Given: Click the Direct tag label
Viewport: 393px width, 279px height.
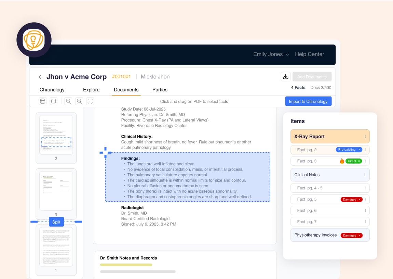Looking at the screenshot, I should [352, 161].
